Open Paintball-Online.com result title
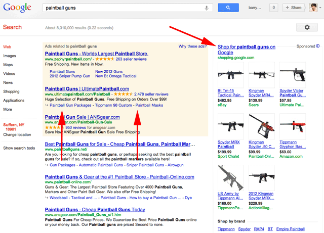Screen dimensions: 324x233 pos(119,177)
